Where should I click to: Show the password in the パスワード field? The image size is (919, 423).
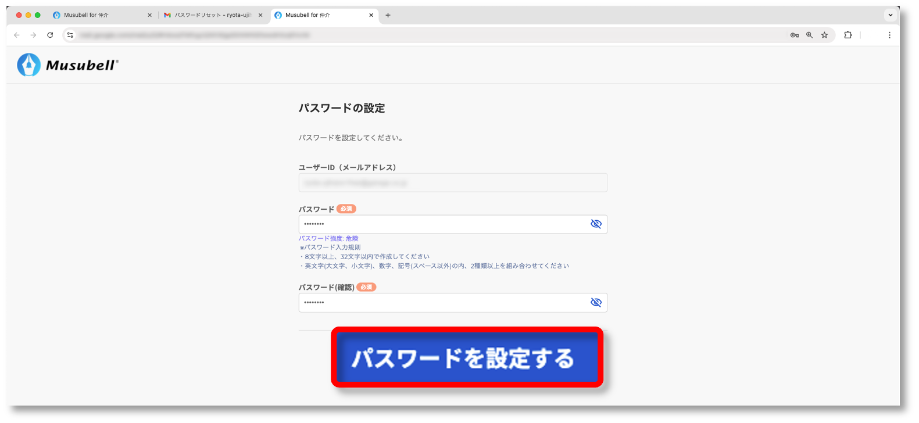pos(596,224)
